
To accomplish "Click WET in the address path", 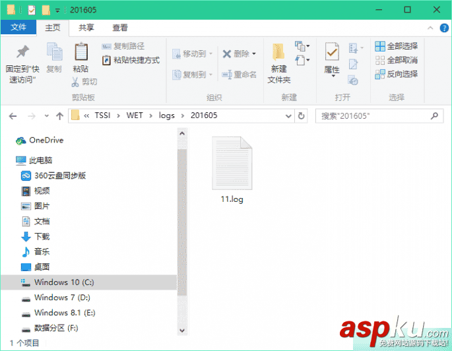I will tap(135, 115).
